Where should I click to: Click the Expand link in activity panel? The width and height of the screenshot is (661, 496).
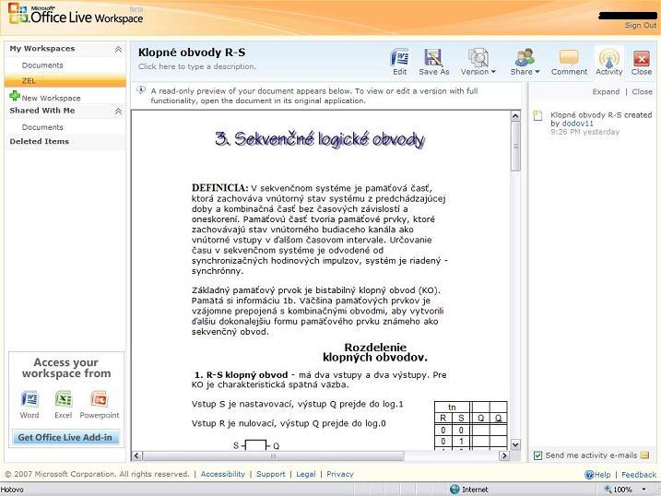605,92
